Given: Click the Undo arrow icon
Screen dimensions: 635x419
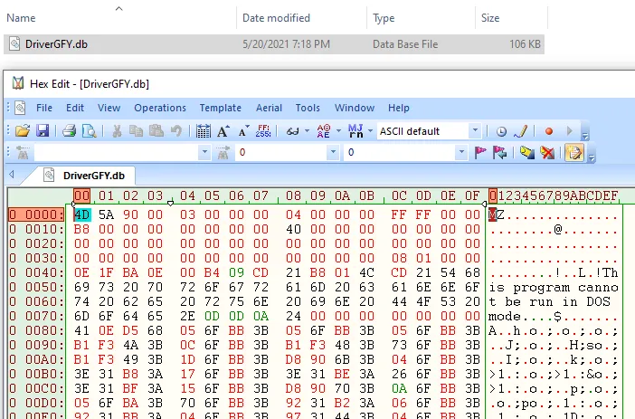Looking at the screenshot, I should 176,131.
